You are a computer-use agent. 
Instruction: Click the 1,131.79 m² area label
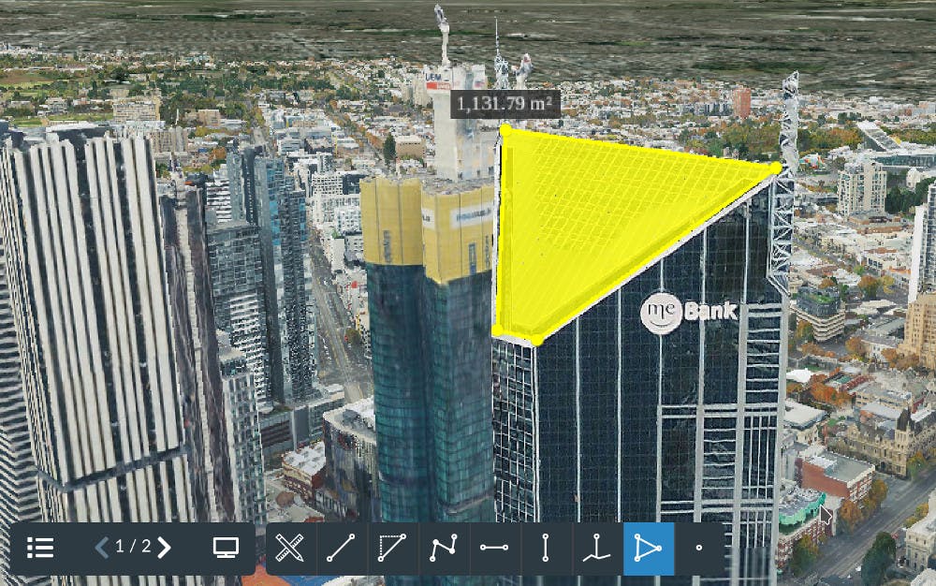click(505, 103)
